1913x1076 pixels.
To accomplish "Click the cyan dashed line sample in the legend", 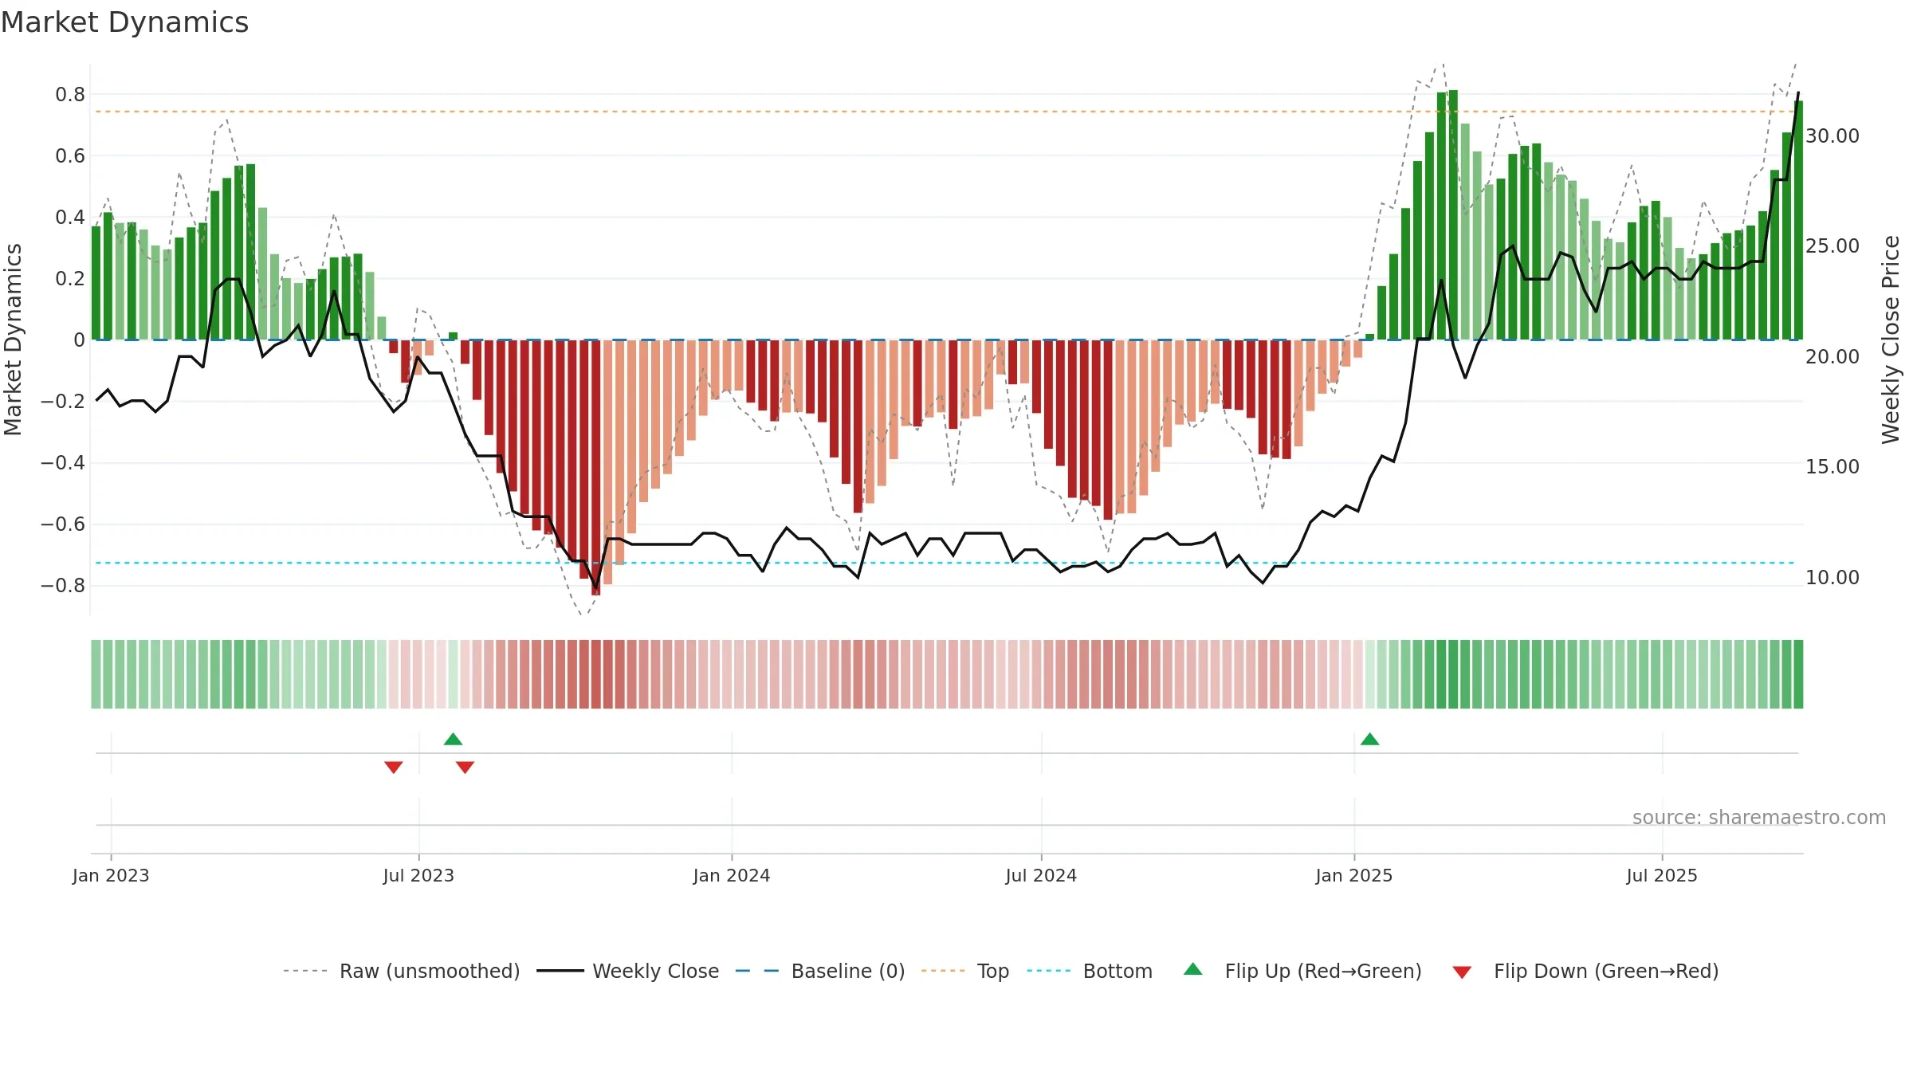I will (1049, 971).
